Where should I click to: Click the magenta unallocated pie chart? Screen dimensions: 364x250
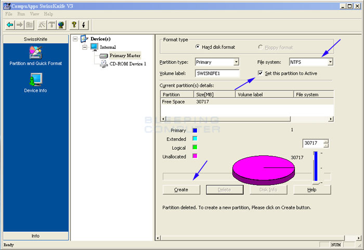264,170
